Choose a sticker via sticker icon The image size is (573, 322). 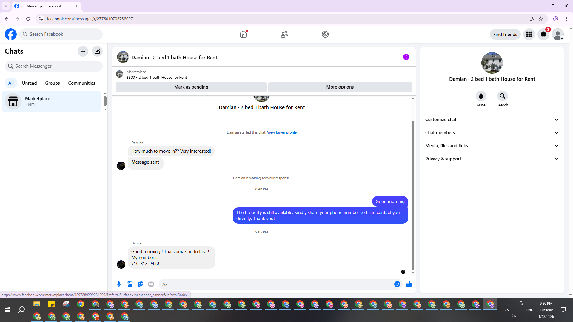point(140,284)
